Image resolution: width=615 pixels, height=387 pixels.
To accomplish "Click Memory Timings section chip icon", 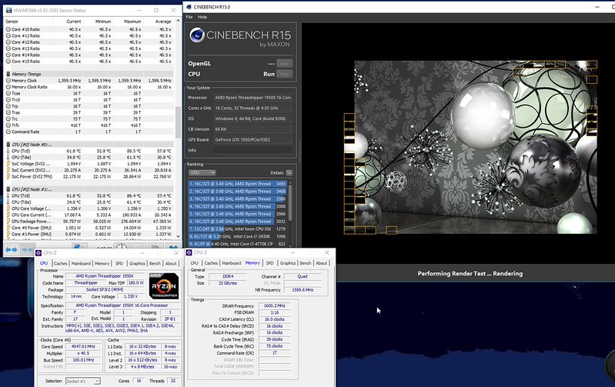I will (x=6, y=74).
